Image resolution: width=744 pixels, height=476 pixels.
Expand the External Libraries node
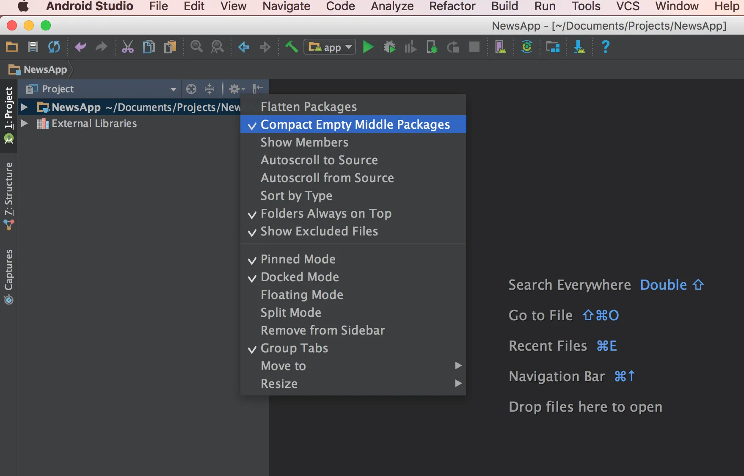coord(25,123)
